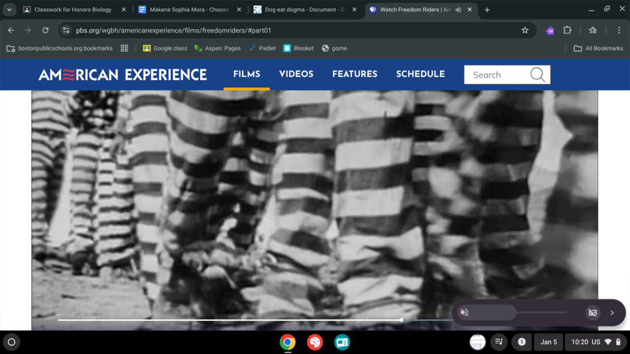630x354 pixels.
Task: Close the Dog eat dogma tab
Action: coord(354,10)
